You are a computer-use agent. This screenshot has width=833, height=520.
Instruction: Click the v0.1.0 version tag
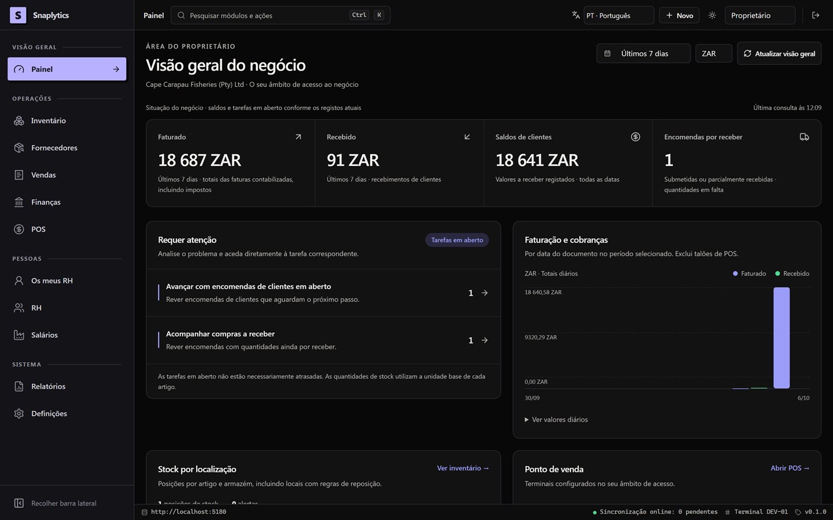click(x=810, y=512)
